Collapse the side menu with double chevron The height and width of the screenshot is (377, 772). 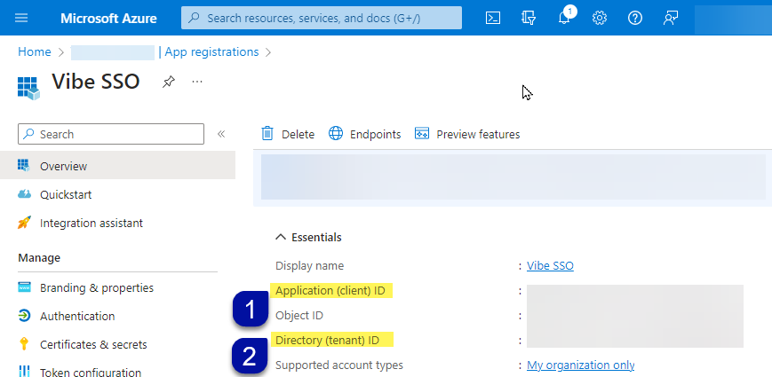pyautogui.click(x=221, y=134)
